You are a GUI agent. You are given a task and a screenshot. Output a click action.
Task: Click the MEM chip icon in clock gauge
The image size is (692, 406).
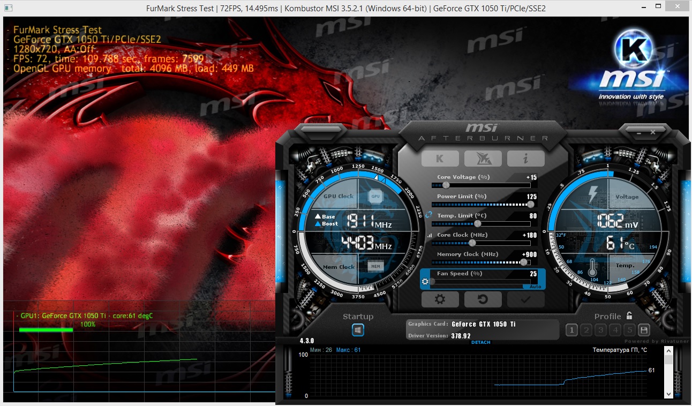point(375,266)
